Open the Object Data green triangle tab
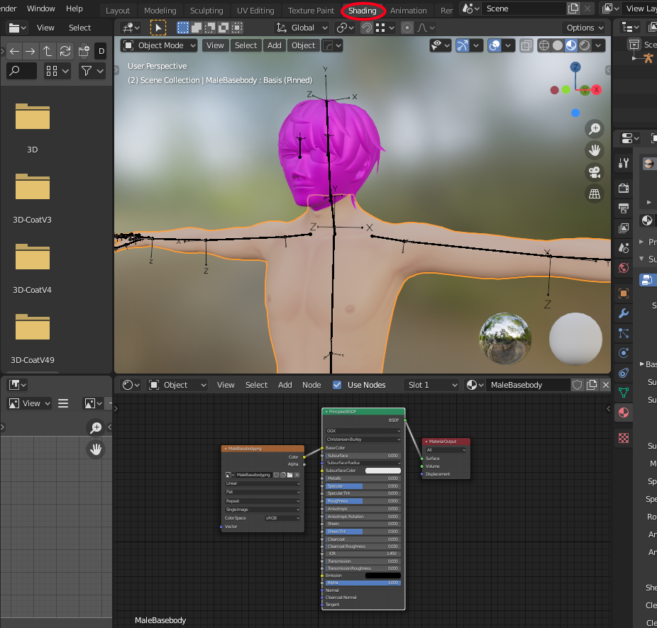This screenshot has height=628, width=657. pos(624,393)
